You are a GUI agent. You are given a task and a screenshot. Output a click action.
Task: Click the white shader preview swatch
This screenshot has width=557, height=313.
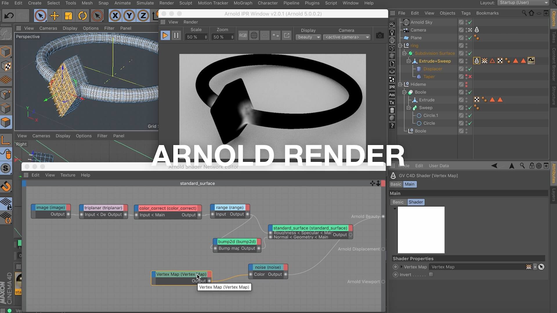pos(421,230)
